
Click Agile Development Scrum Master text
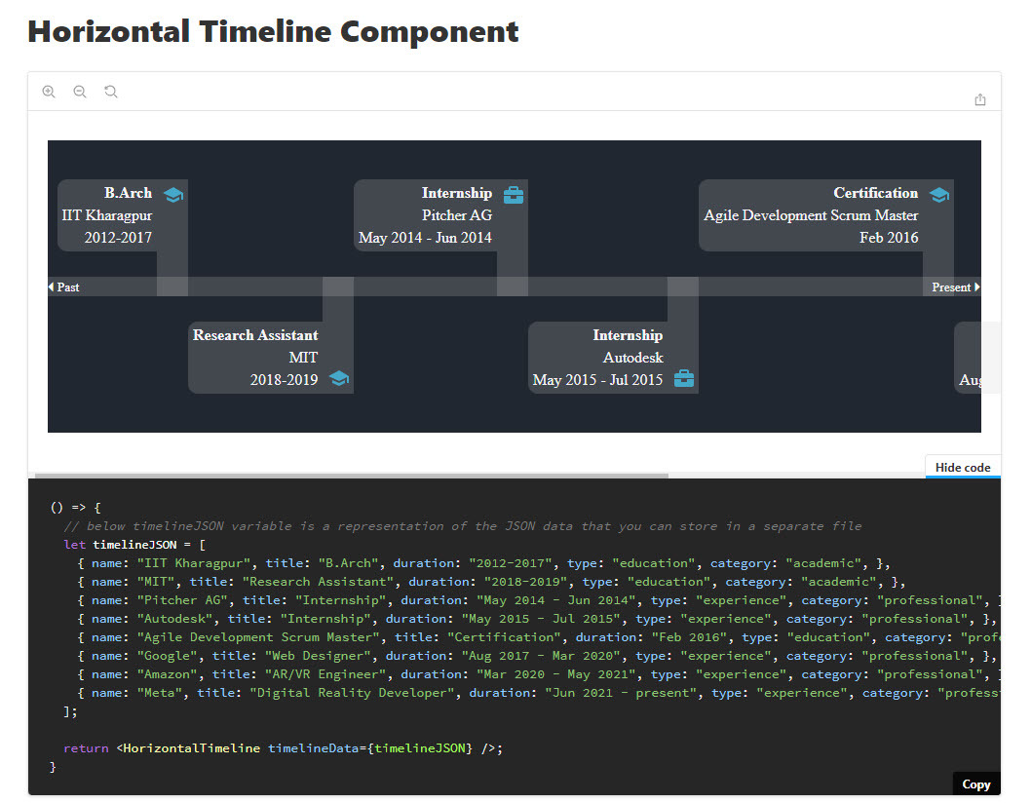tap(811, 215)
